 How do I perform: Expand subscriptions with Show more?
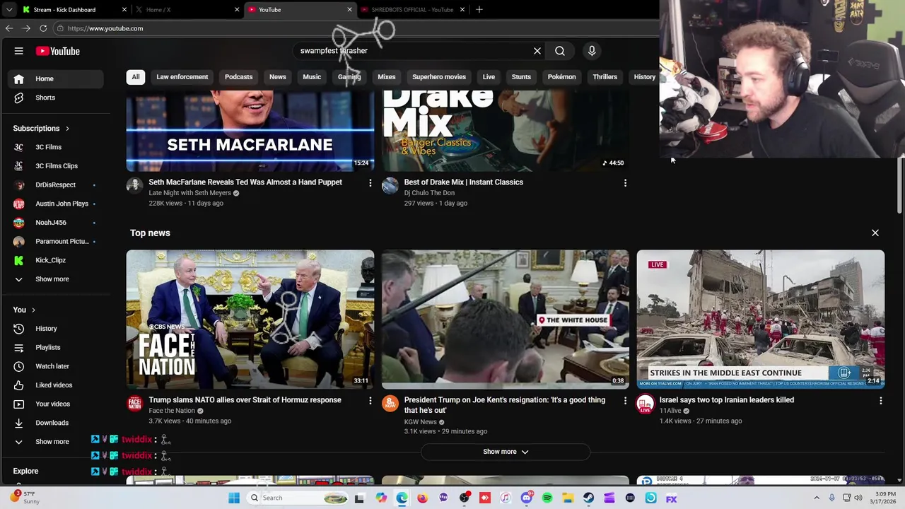57,279
